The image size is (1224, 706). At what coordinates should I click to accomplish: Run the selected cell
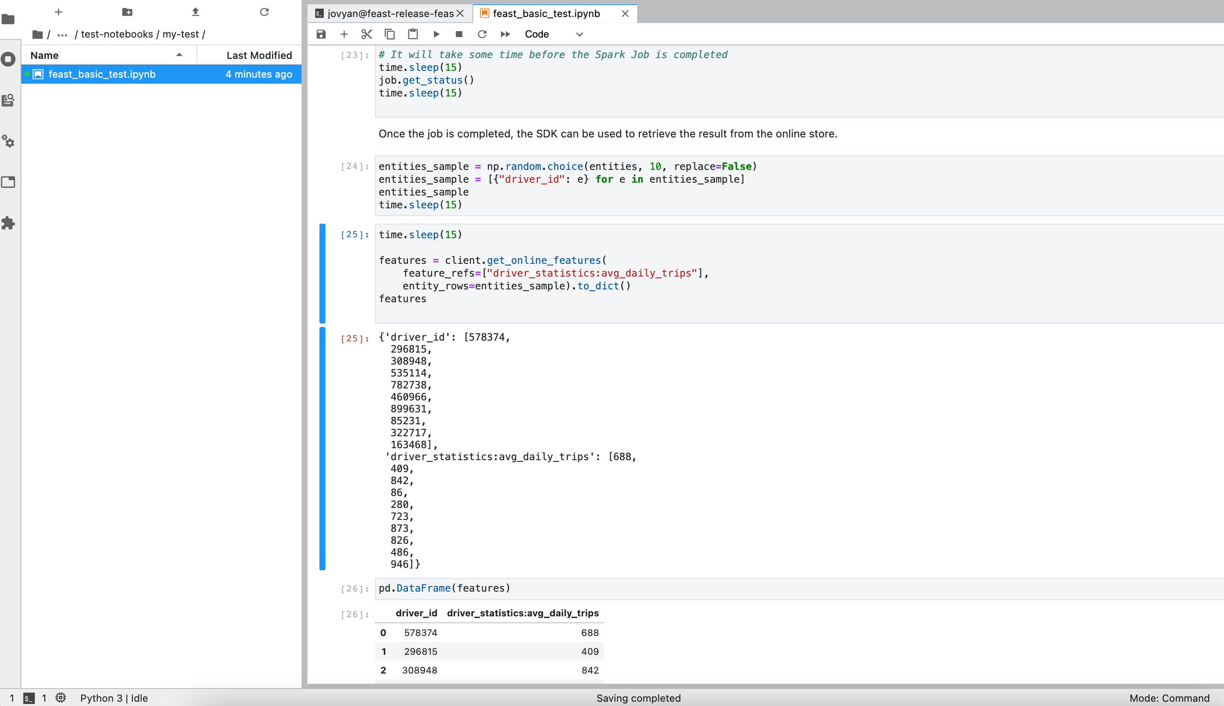(x=436, y=34)
